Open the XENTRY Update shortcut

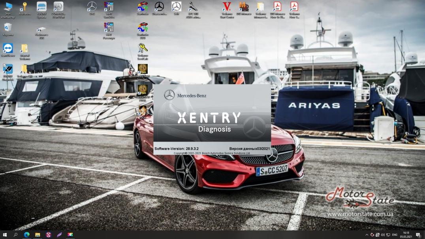(41, 7)
